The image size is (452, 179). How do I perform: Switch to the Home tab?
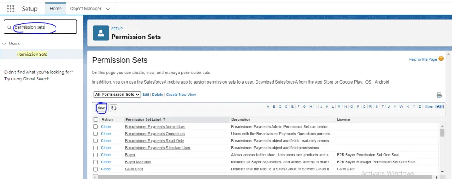[56, 9]
